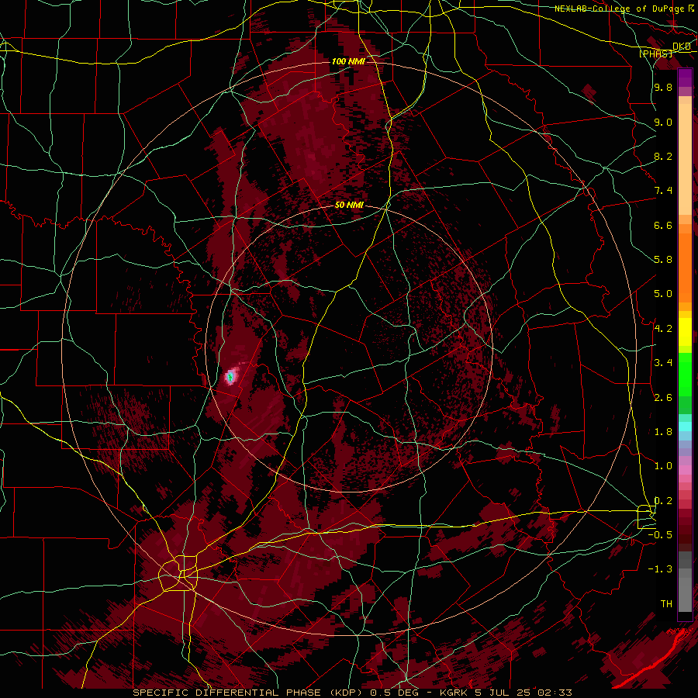Click the "50 NMI" range ring label

[350, 206]
